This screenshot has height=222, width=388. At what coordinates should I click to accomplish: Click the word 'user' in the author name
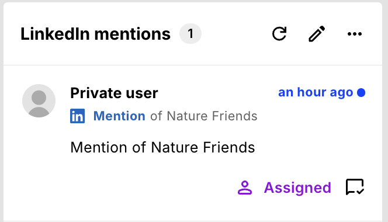point(142,93)
